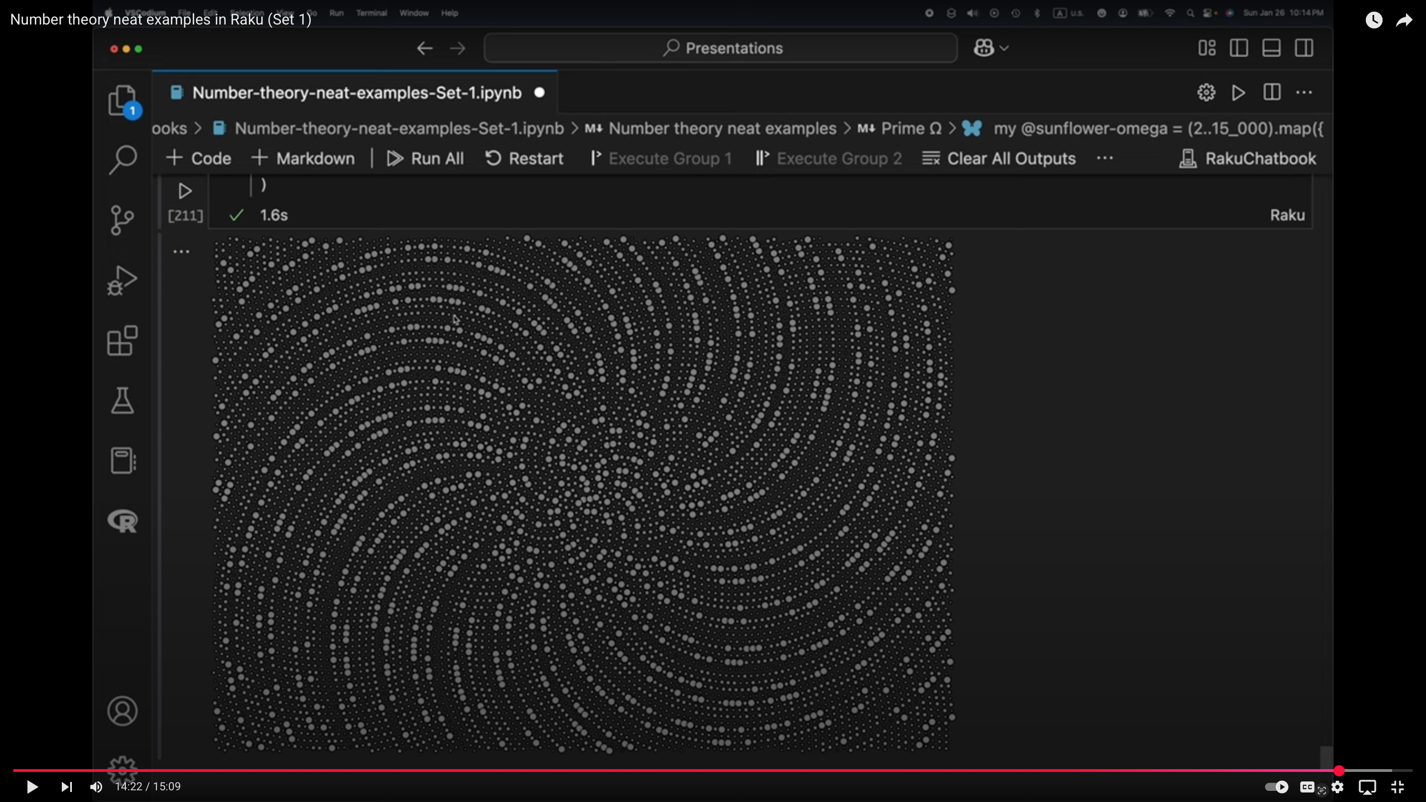Play the YouTube video
Screen dimensions: 1426x802
(32, 787)
